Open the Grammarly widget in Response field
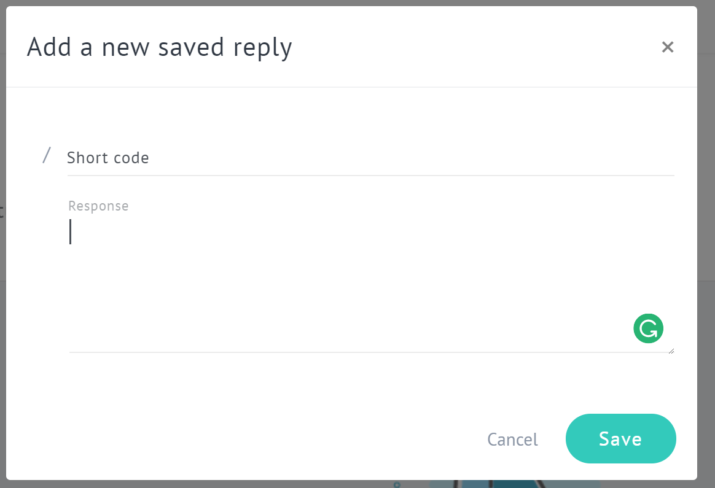 [648, 328]
